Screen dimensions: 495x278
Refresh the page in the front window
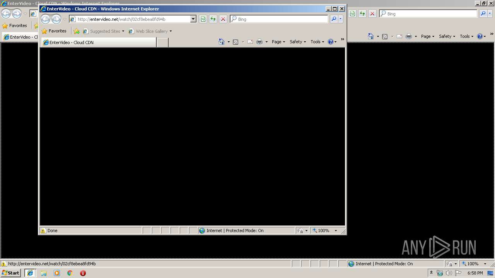click(213, 19)
